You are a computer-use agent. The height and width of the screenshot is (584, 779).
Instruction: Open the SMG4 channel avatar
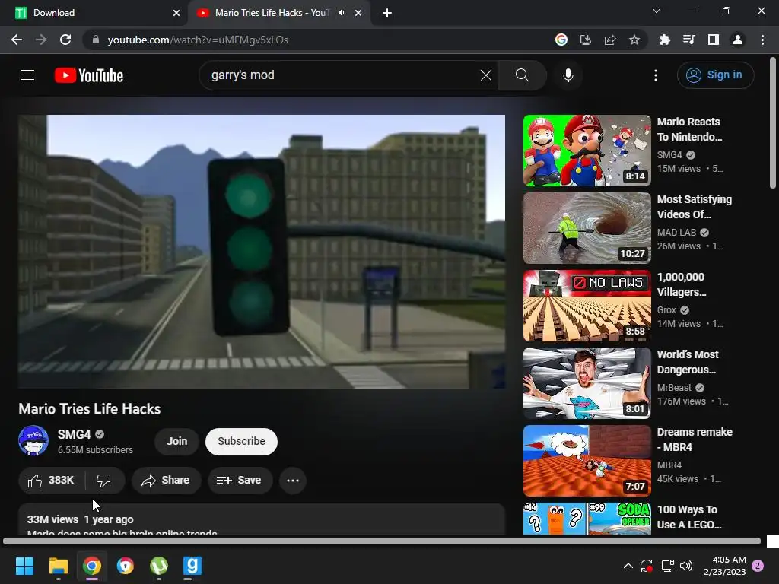click(33, 440)
